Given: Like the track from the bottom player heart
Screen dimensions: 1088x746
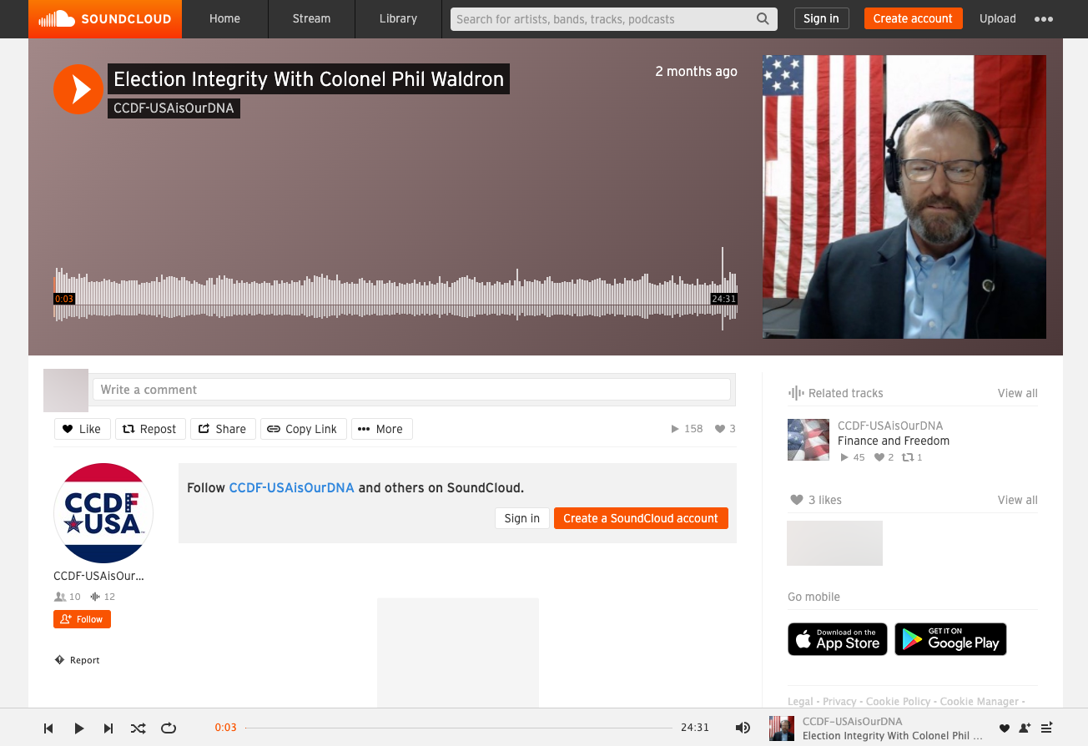Looking at the screenshot, I should [1005, 728].
